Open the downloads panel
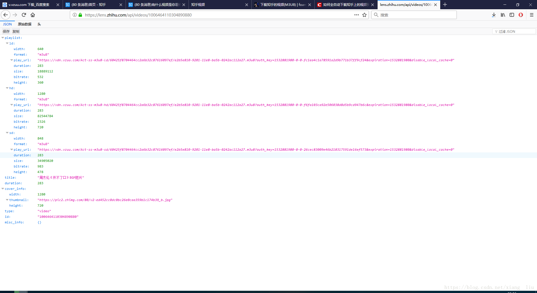Image resolution: width=537 pixels, height=293 pixels. 494,15
